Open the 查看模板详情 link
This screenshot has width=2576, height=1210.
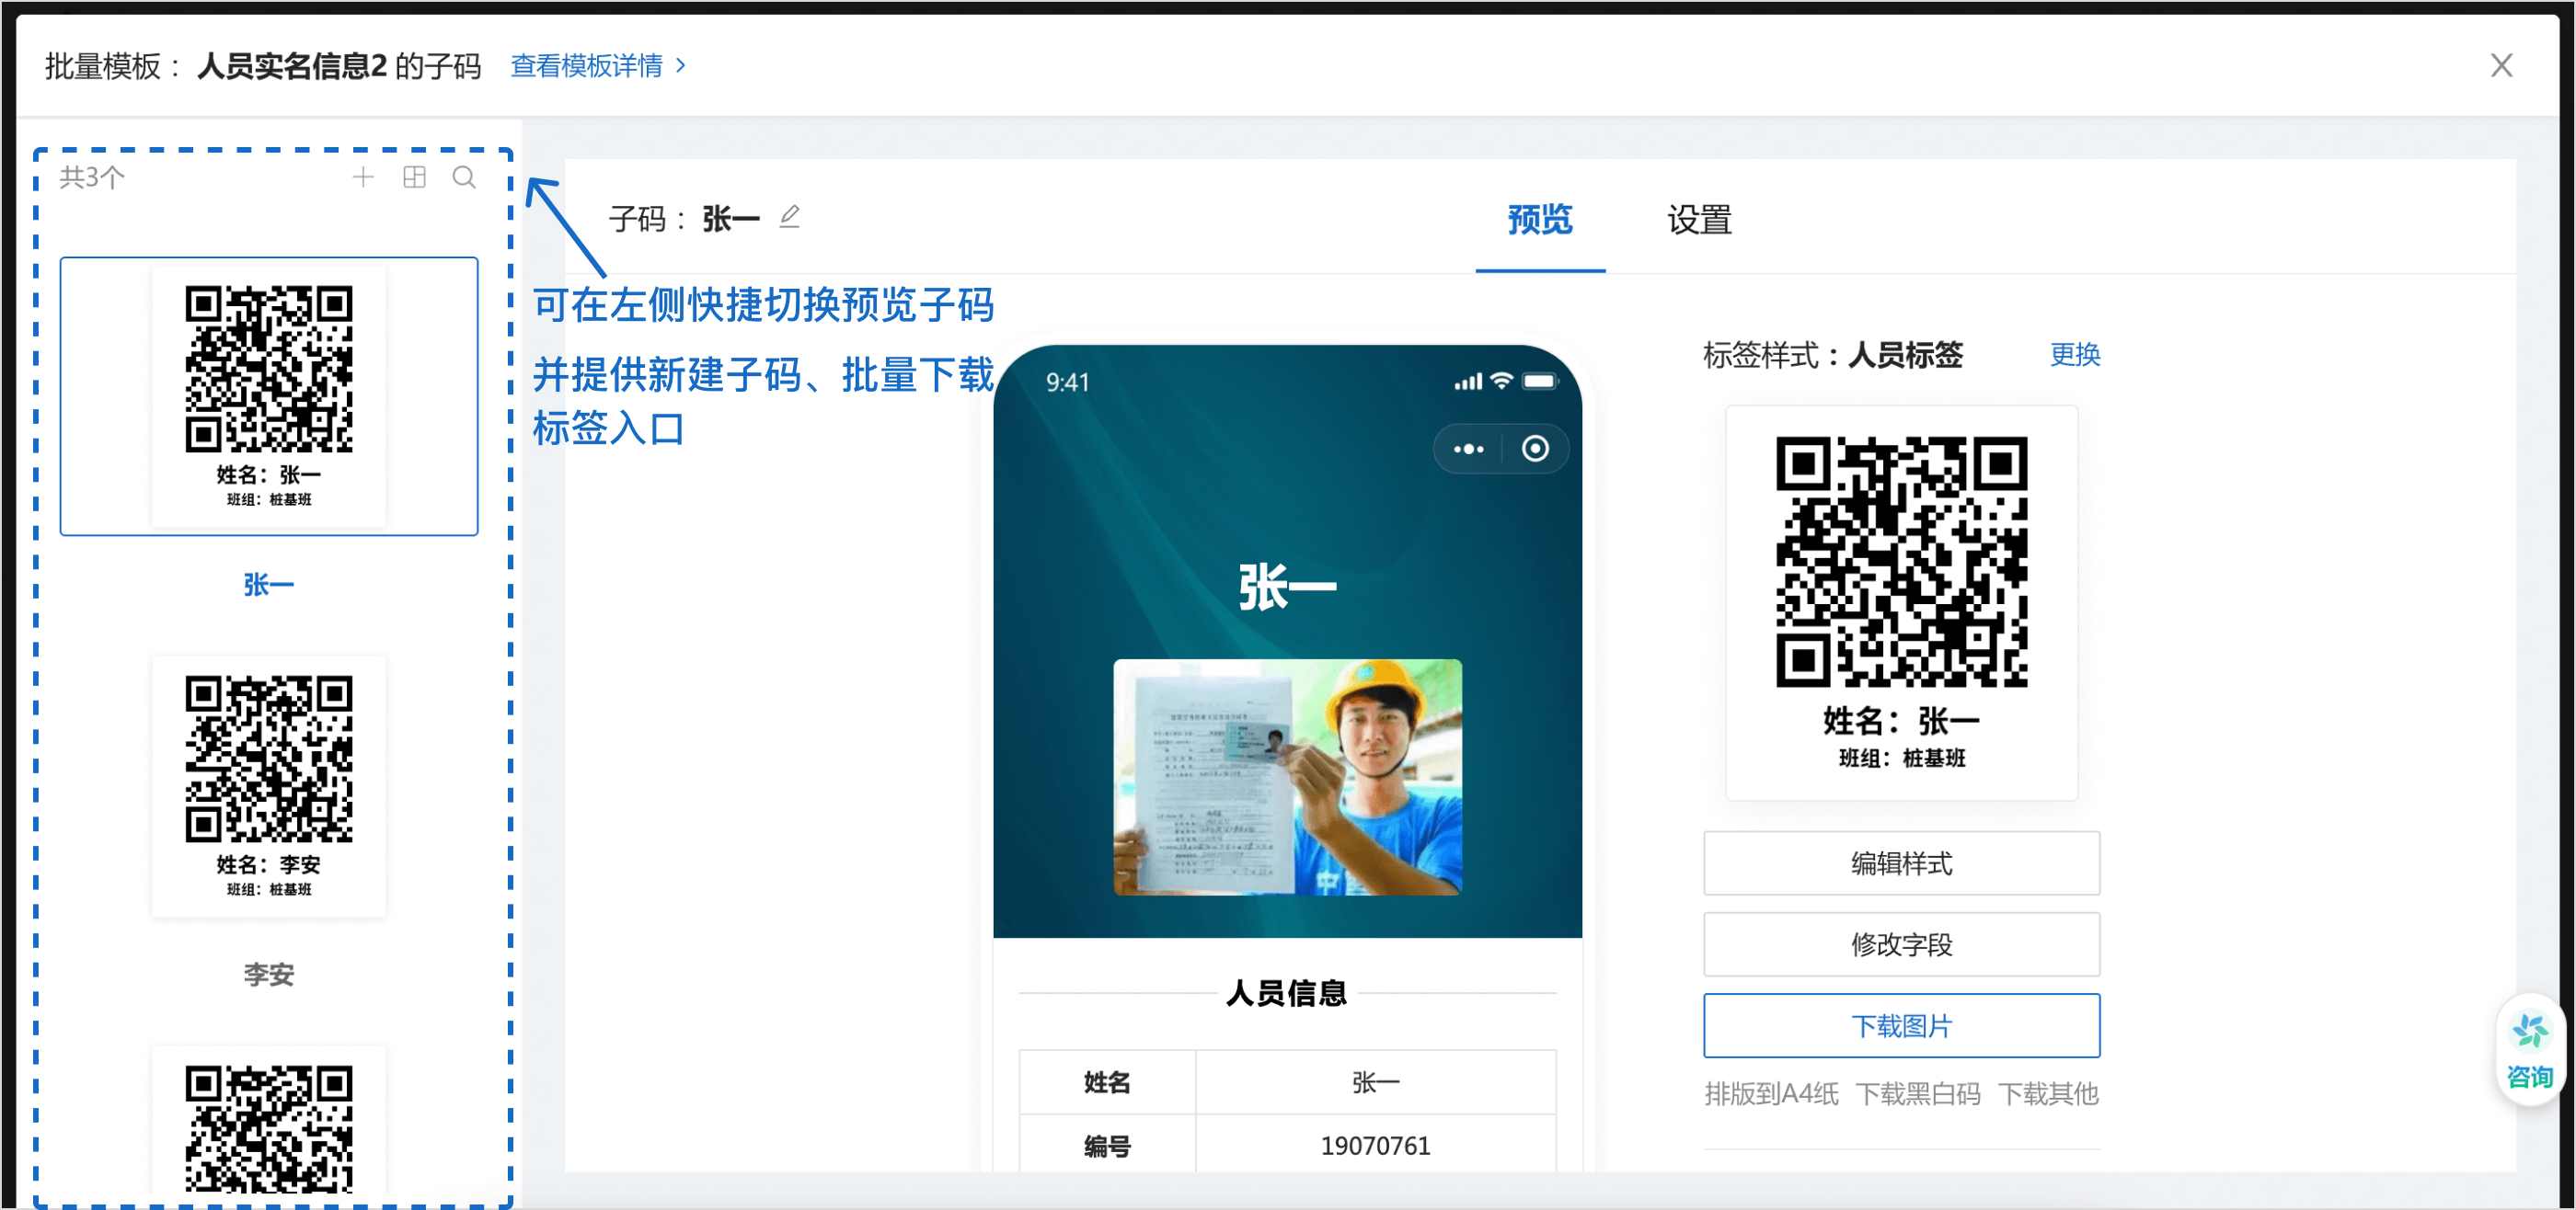(x=598, y=66)
